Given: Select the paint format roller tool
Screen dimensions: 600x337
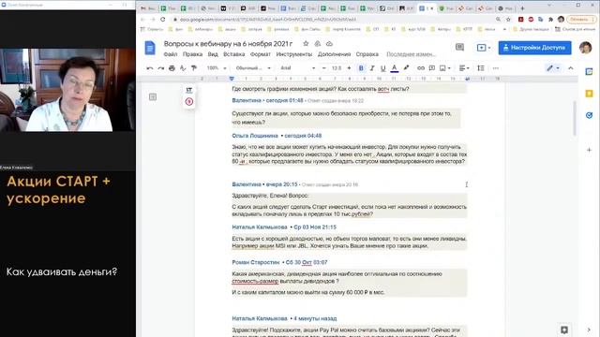Looking at the screenshot, I should tap(194, 68).
